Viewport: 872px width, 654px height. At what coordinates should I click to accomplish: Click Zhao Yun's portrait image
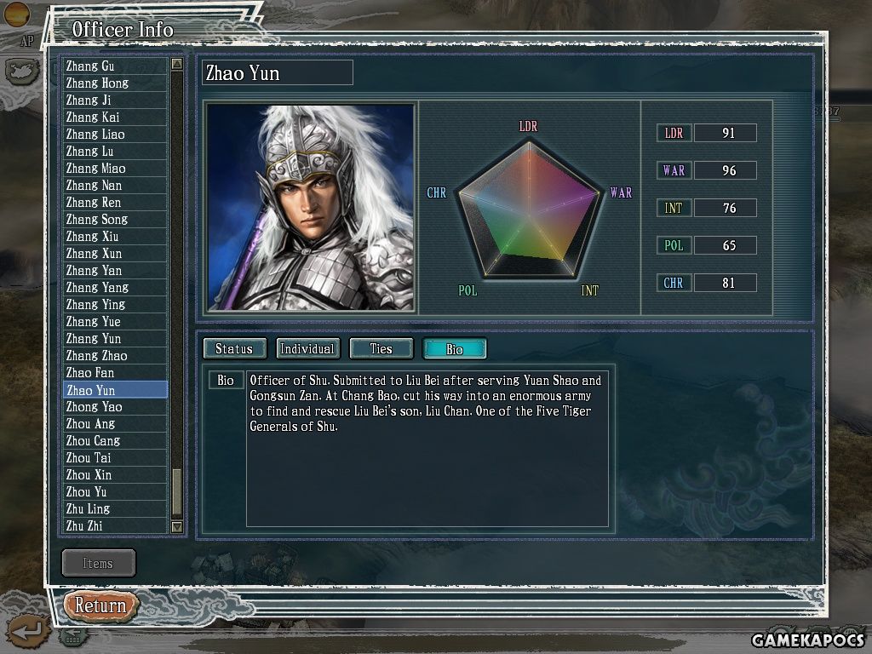tap(311, 207)
